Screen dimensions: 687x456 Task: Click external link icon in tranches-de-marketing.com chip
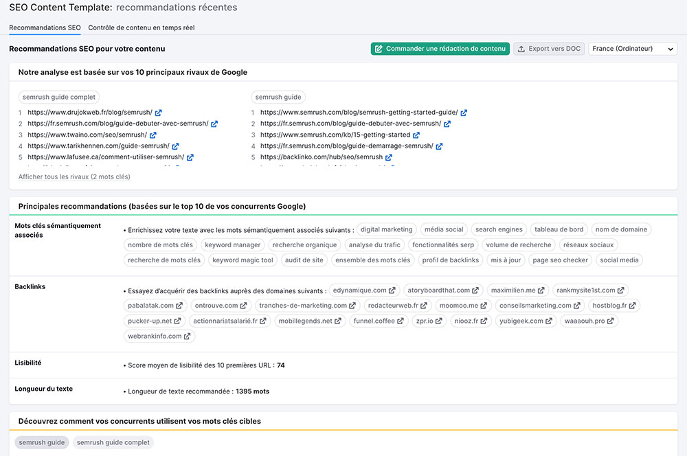pos(352,306)
